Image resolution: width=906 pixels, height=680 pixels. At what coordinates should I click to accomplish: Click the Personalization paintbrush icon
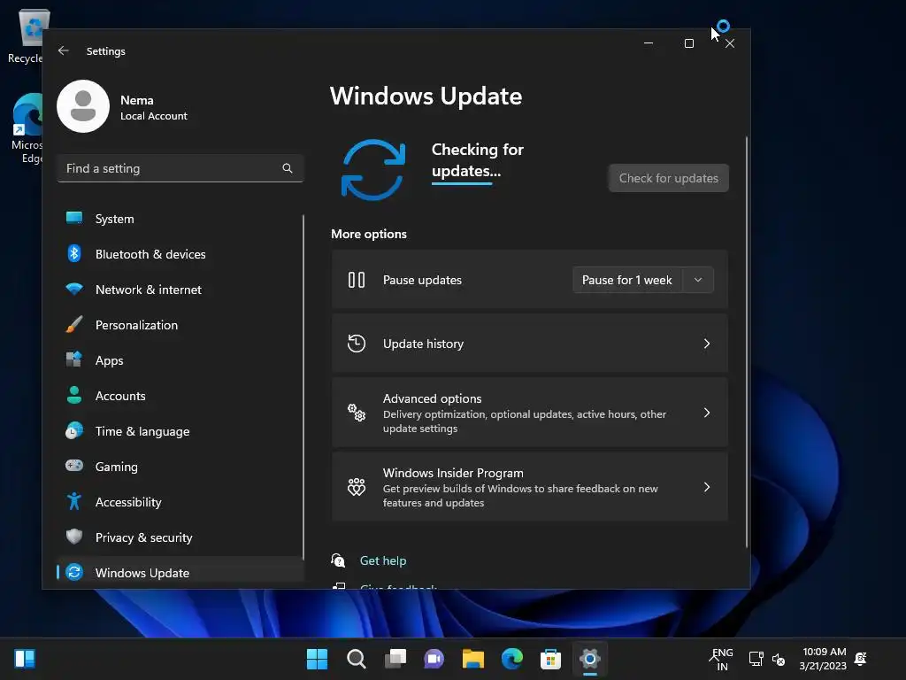click(74, 324)
